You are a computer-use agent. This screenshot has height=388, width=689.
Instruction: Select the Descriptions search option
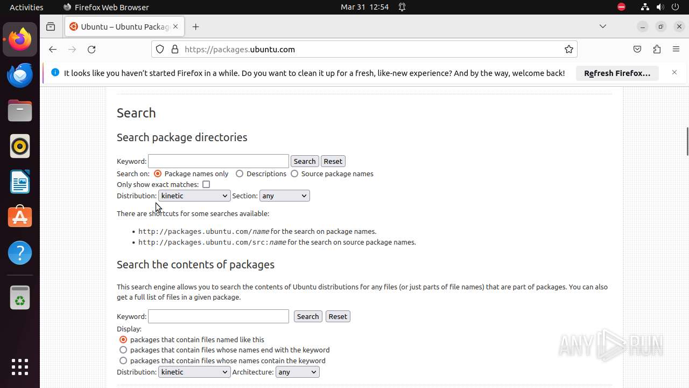(240, 174)
